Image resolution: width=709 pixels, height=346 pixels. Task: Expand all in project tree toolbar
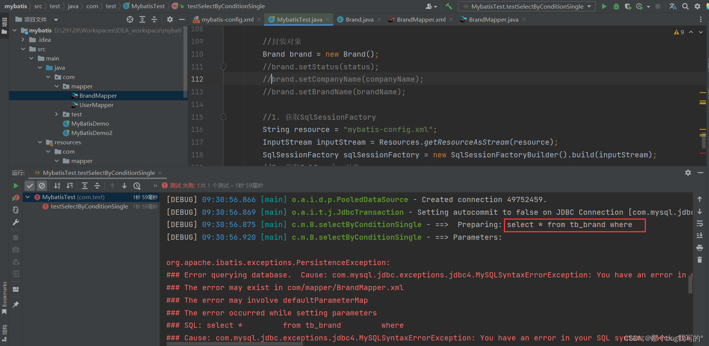[142, 19]
